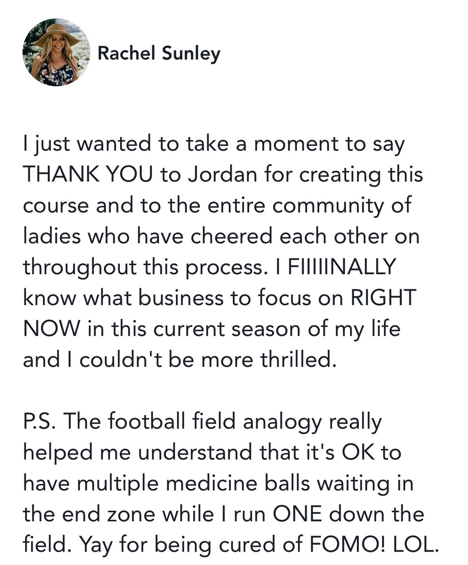
Task: Click the word community
Action: tap(328, 205)
